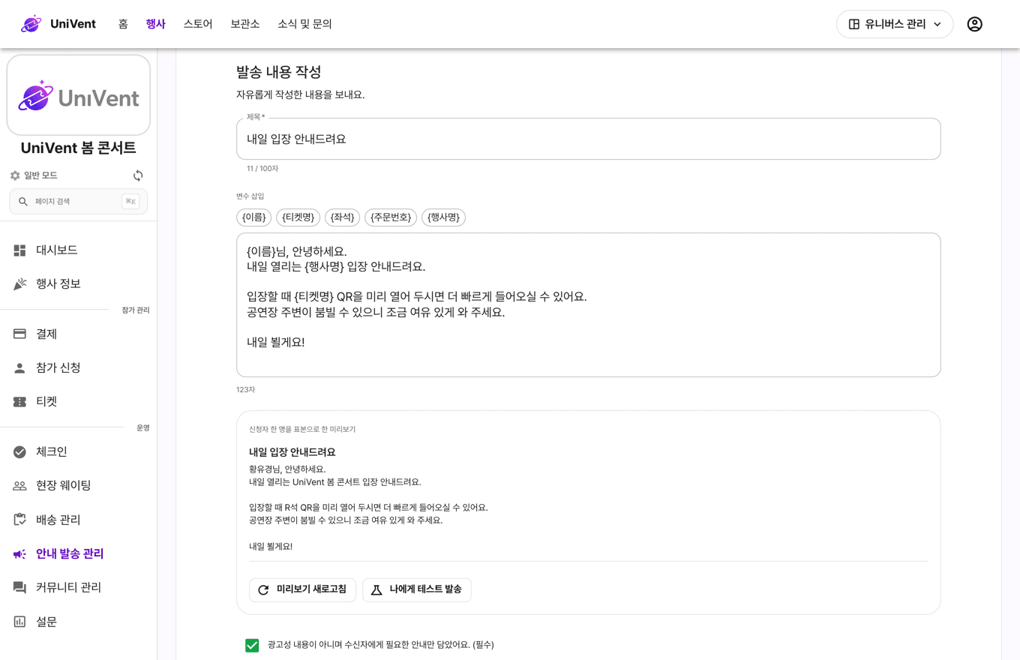Click the 미리보기 새로고침 button
1020x660 pixels.
click(x=302, y=589)
